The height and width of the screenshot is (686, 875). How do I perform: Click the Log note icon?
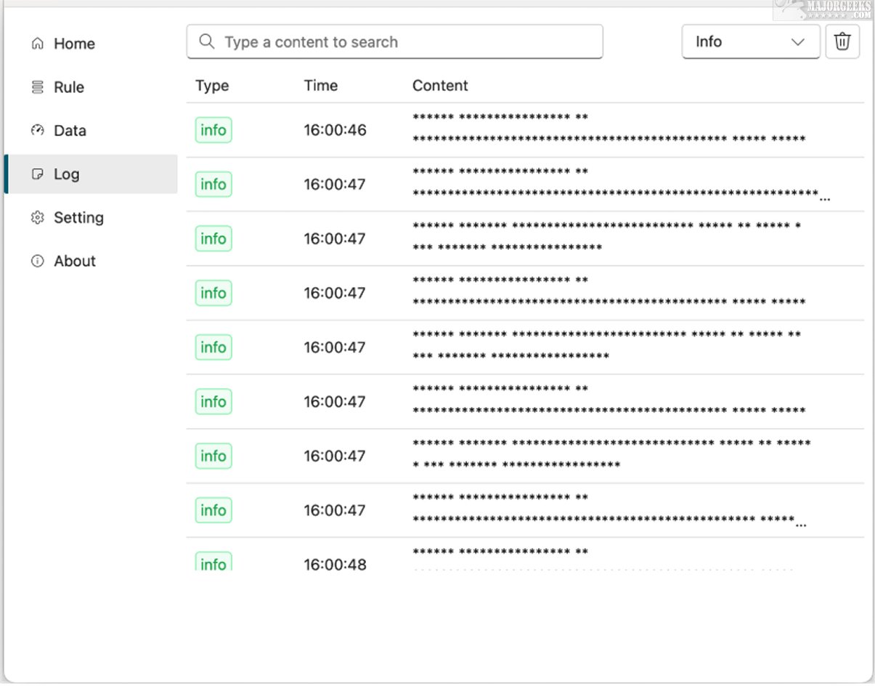pos(38,174)
